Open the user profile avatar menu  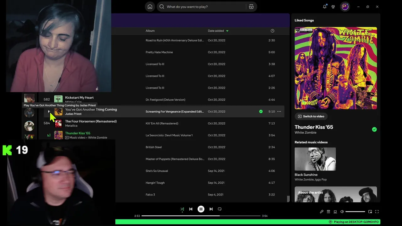(x=345, y=7)
